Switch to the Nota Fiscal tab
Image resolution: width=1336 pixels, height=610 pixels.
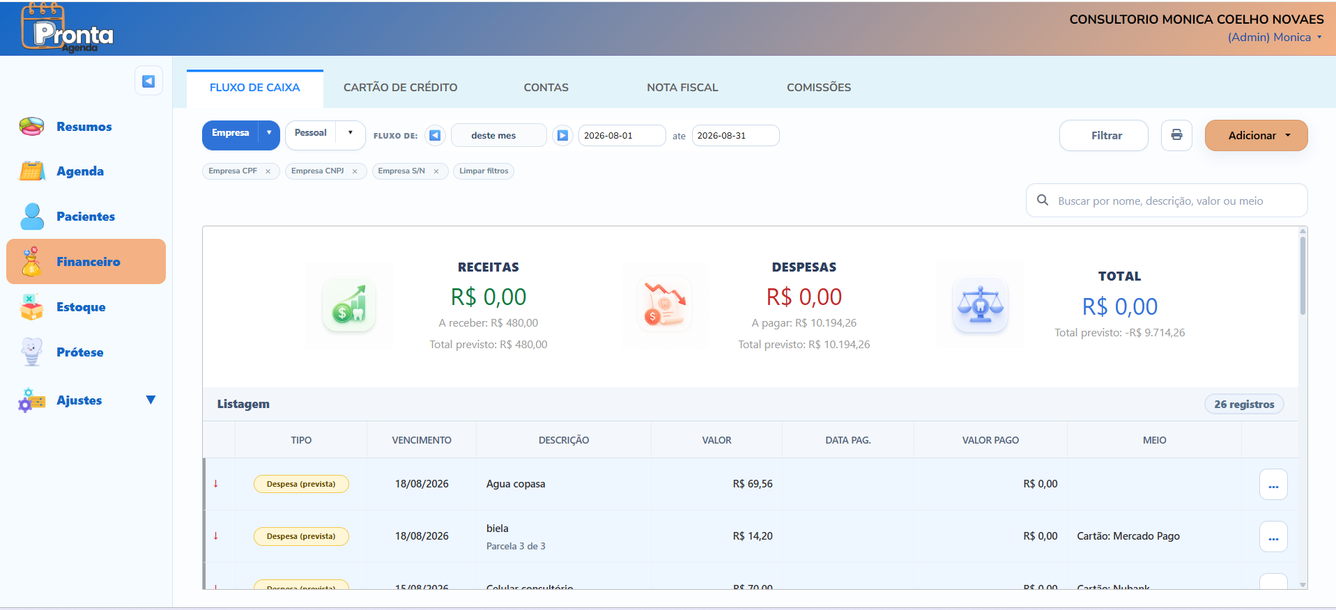[x=682, y=88]
